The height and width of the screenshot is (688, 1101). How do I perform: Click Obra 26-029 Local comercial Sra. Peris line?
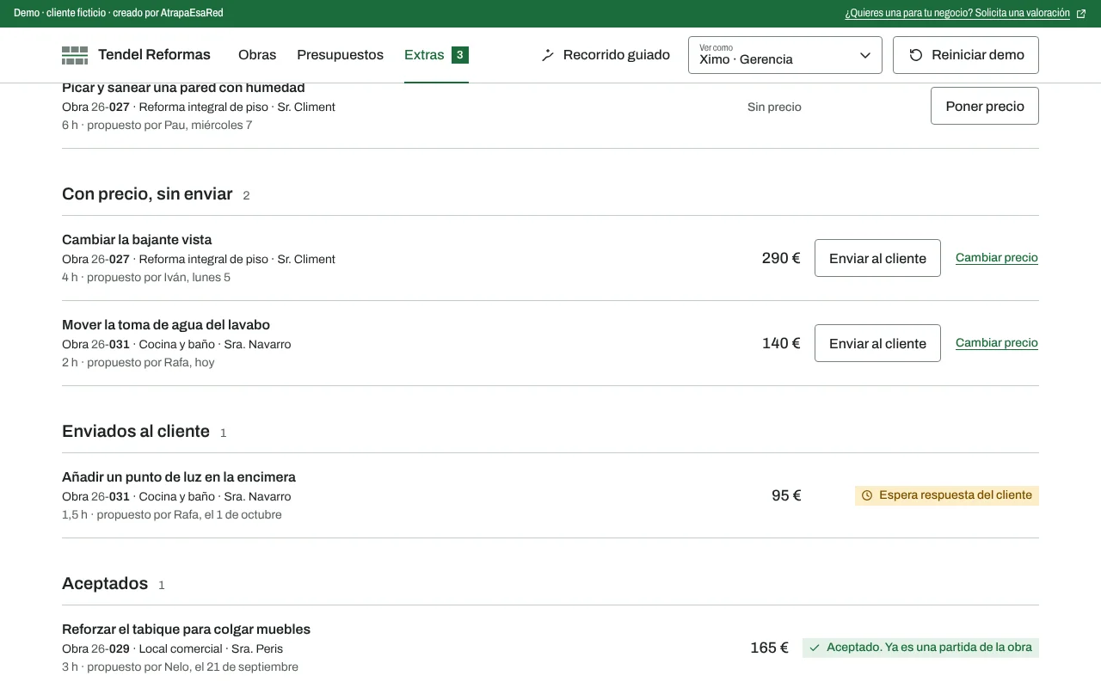click(172, 649)
